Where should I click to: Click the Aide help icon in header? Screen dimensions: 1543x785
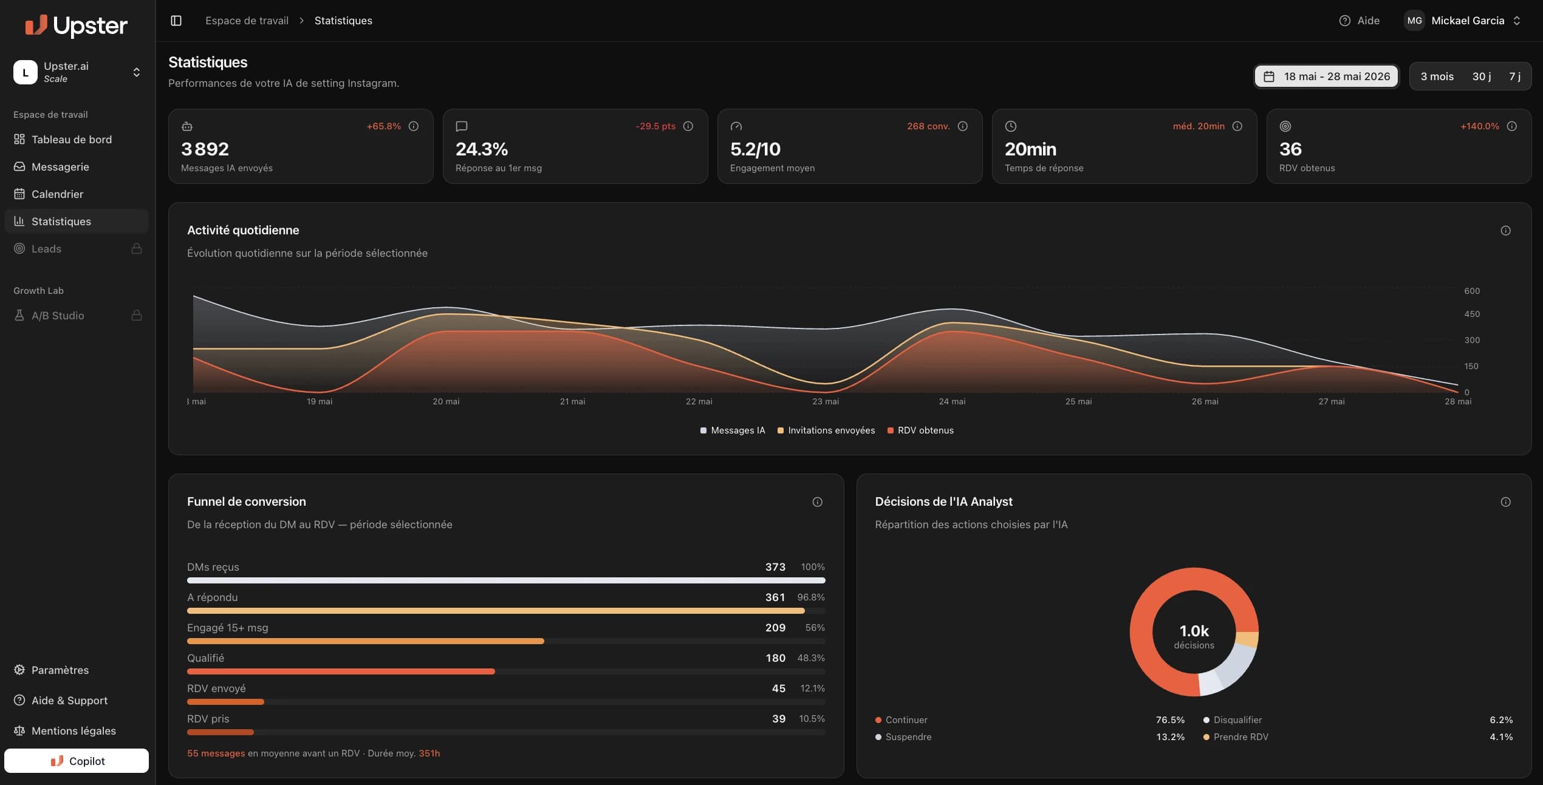1345,21
